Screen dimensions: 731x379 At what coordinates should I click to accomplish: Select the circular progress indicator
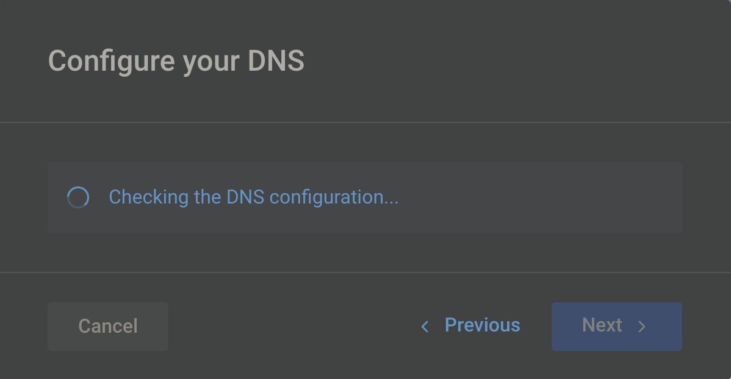pos(78,197)
